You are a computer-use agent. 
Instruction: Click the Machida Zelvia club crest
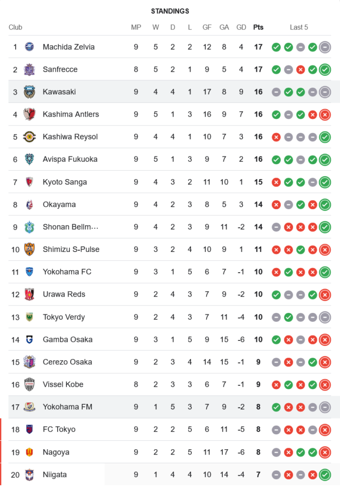[30, 47]
